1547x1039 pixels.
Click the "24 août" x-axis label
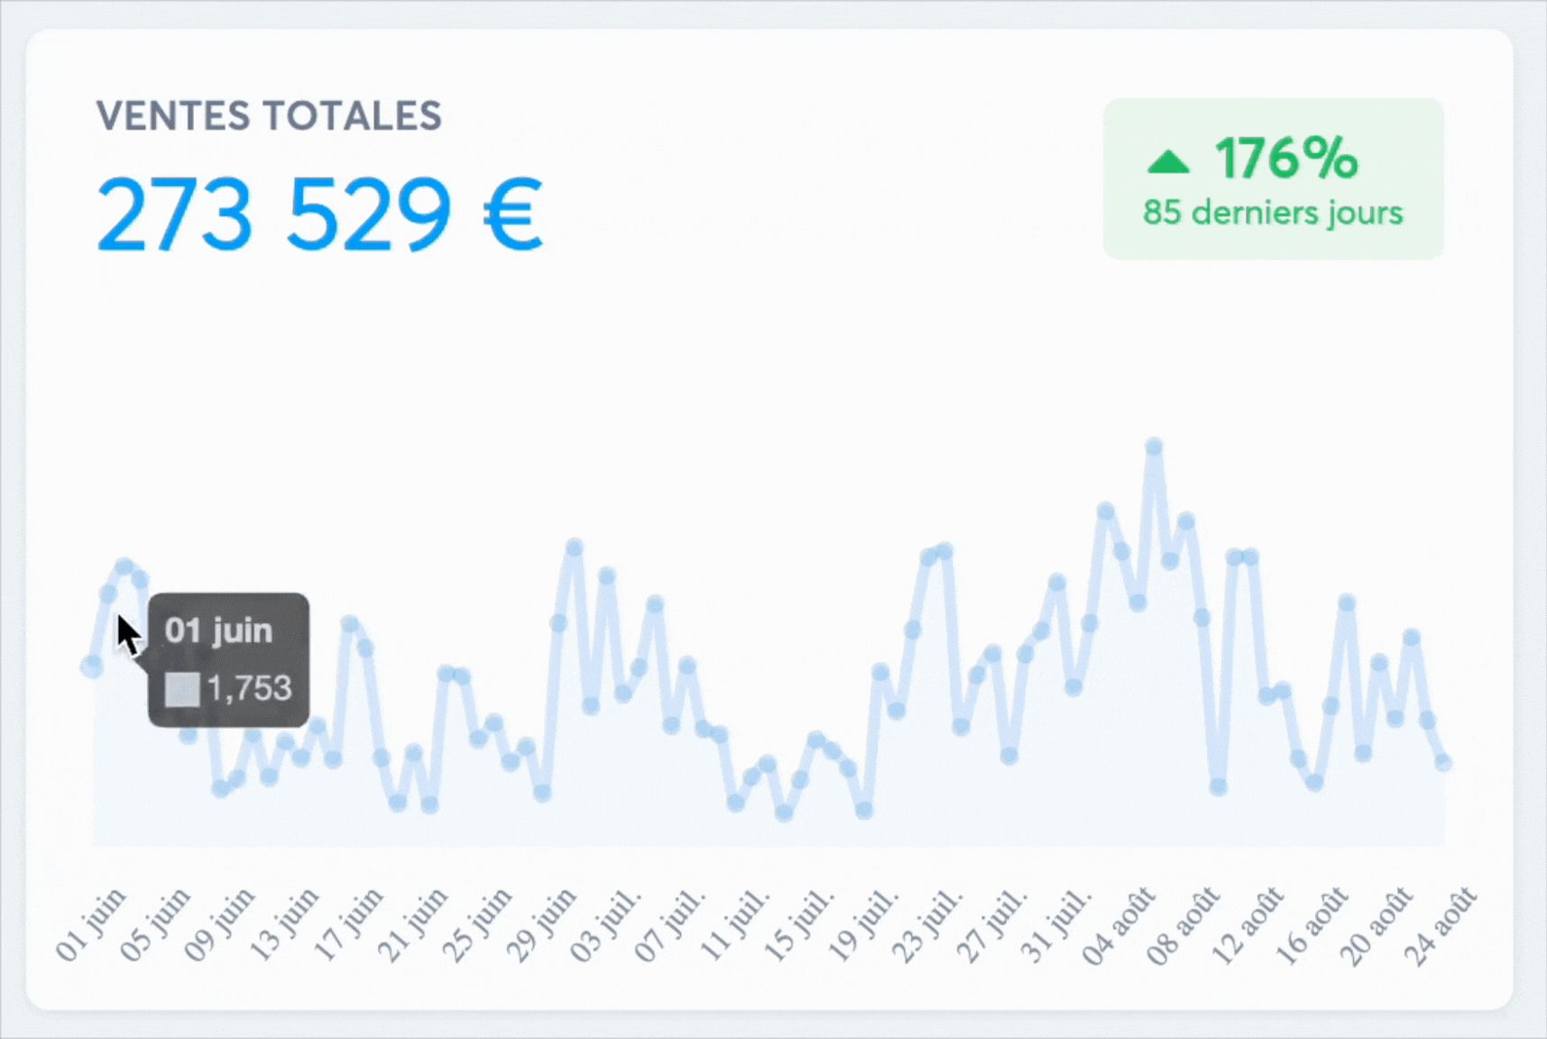pos(1441,925)
